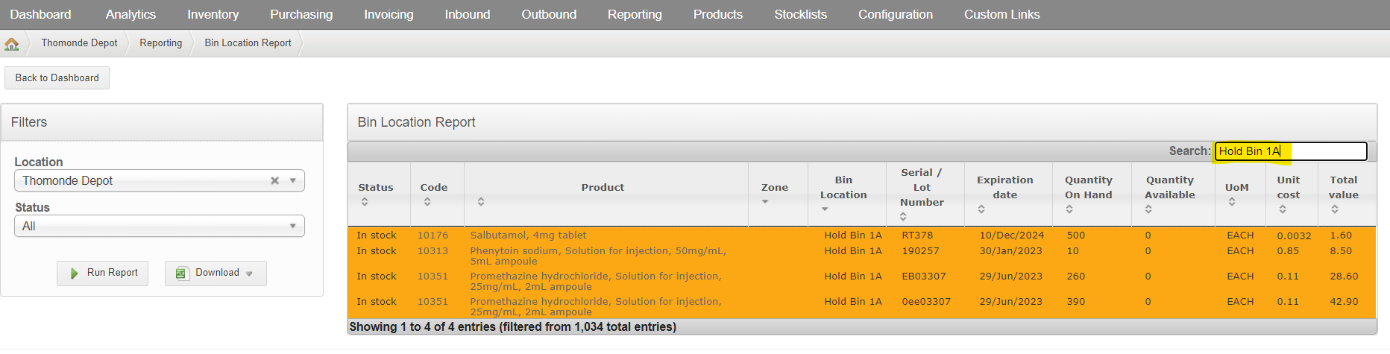Open the Configuration menu

(x=895, y=14)
